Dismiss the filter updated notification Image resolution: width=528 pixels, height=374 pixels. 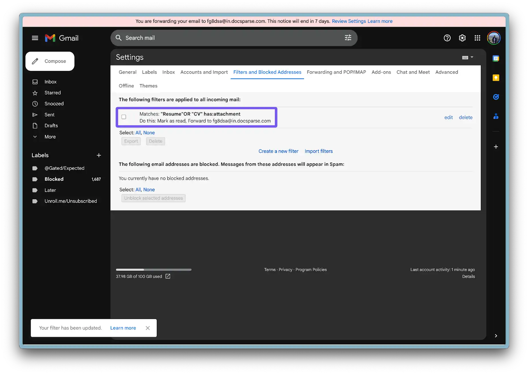(148, 328)
